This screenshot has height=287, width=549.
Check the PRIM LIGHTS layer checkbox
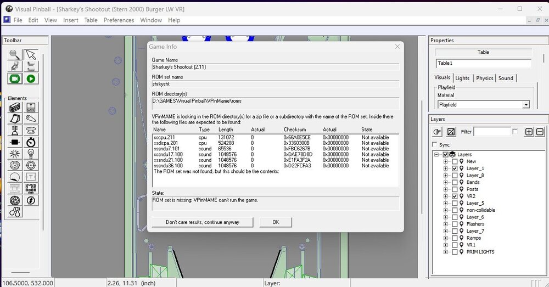click(455, 252)
